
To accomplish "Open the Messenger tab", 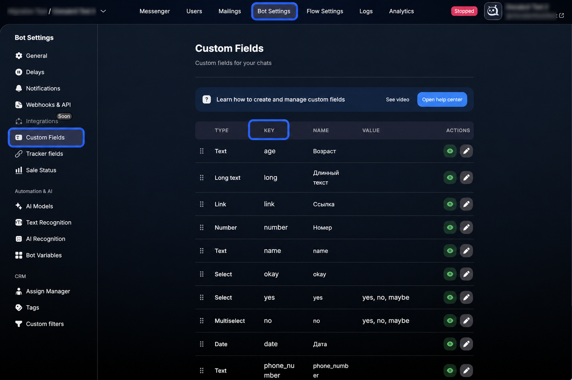I will [154, 11].
